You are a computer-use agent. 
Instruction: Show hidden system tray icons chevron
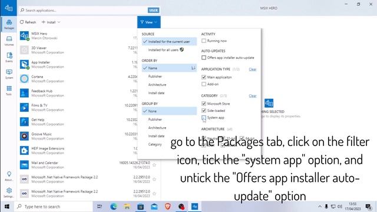319,207
